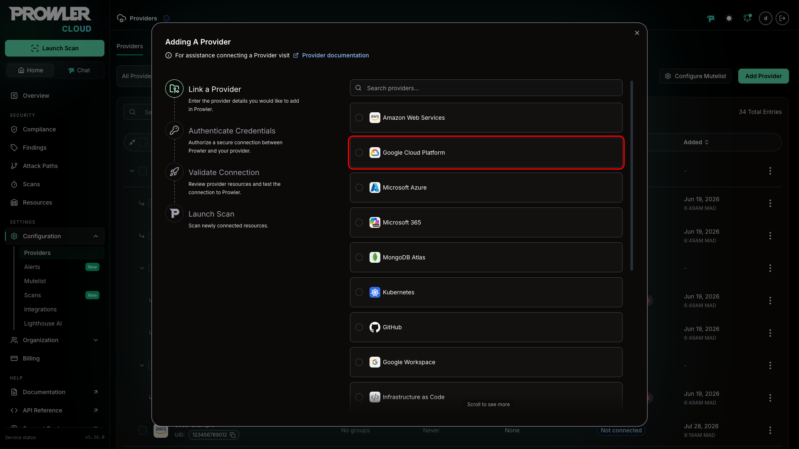Click the Microsoft Azure logo icon
This screenshot has width=799, height=449.
(x=375, y=187)
